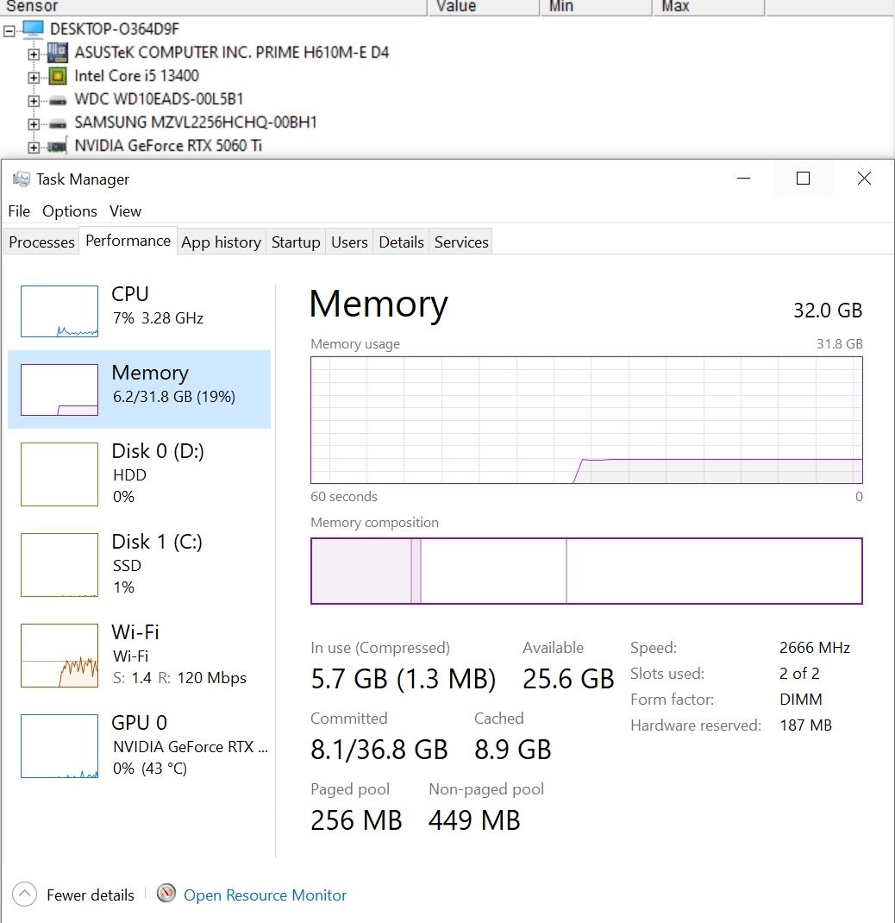Click the SAMSUNG MZVL2256HCHQ drive icon
The height and width of the screenshot is (923, 895).
pyautogui.click(x=57, y=123)
